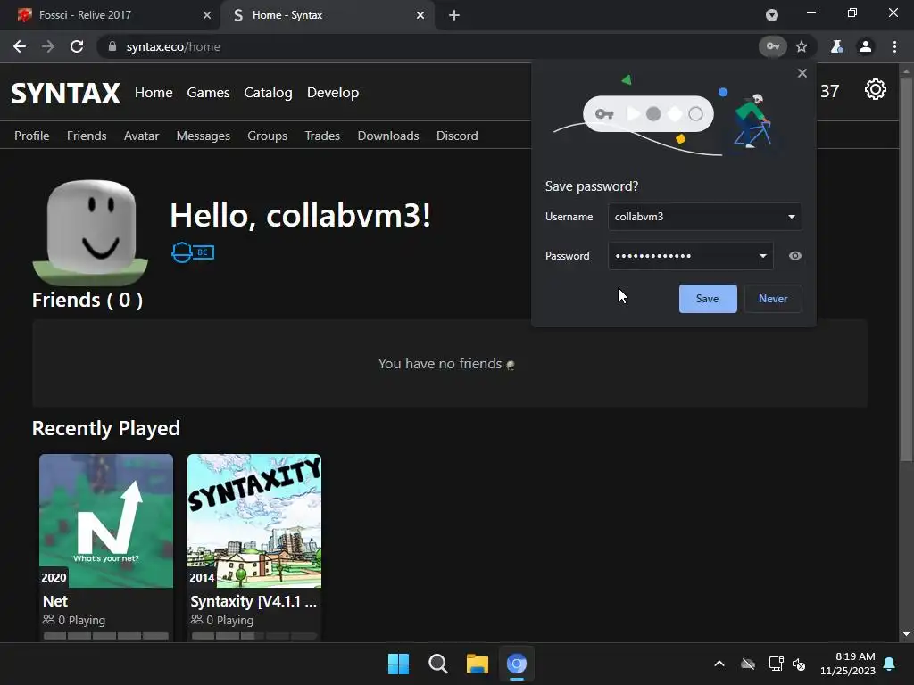The image size is (914, 685).
Task: Open Syntax settings gear icon
Action: pyautogui.click(x=875, y=90)
